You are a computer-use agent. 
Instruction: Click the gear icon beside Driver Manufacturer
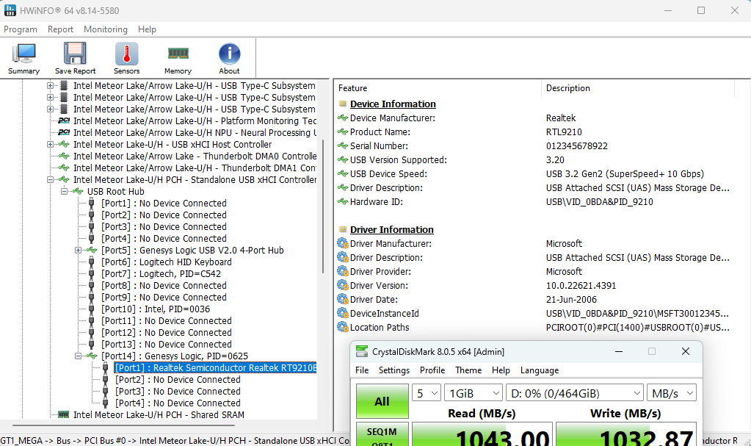pyautogui.click(x=342, y=243)
